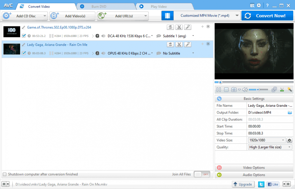The height and width of the screenshot is (189, 295).
Task: Adjust the preview volume slider
Action: [258, 90]
